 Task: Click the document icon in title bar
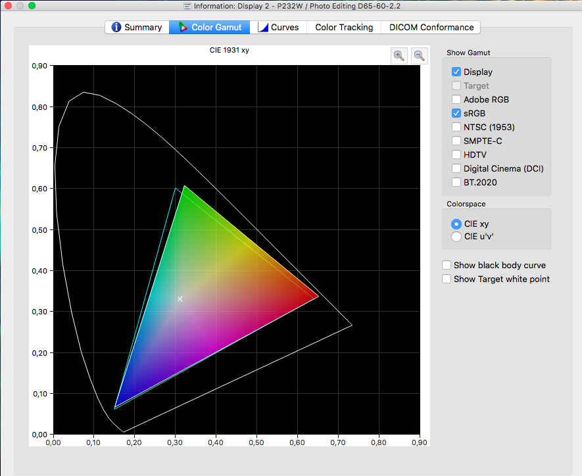187,6
